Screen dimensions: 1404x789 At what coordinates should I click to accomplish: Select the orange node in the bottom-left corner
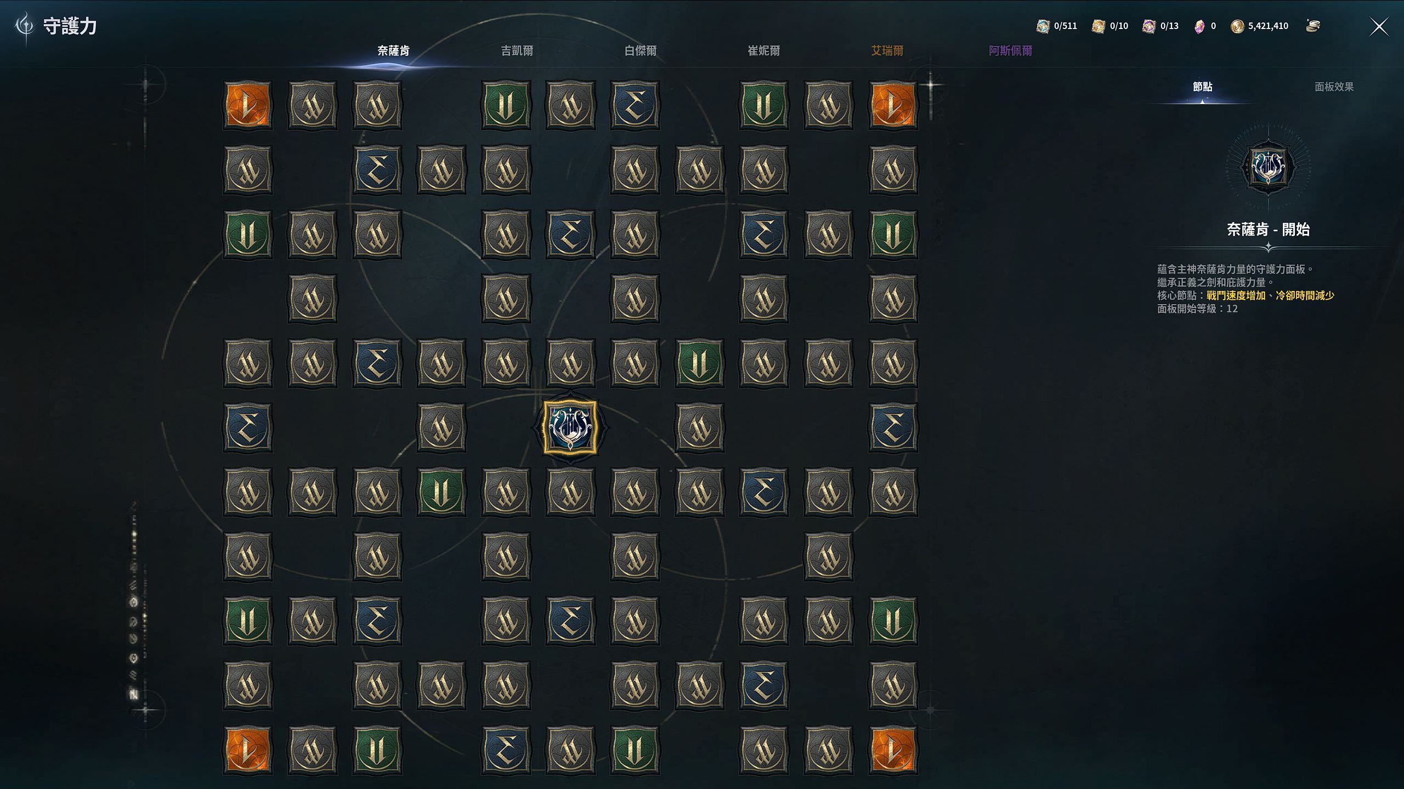tap(247, 750)
